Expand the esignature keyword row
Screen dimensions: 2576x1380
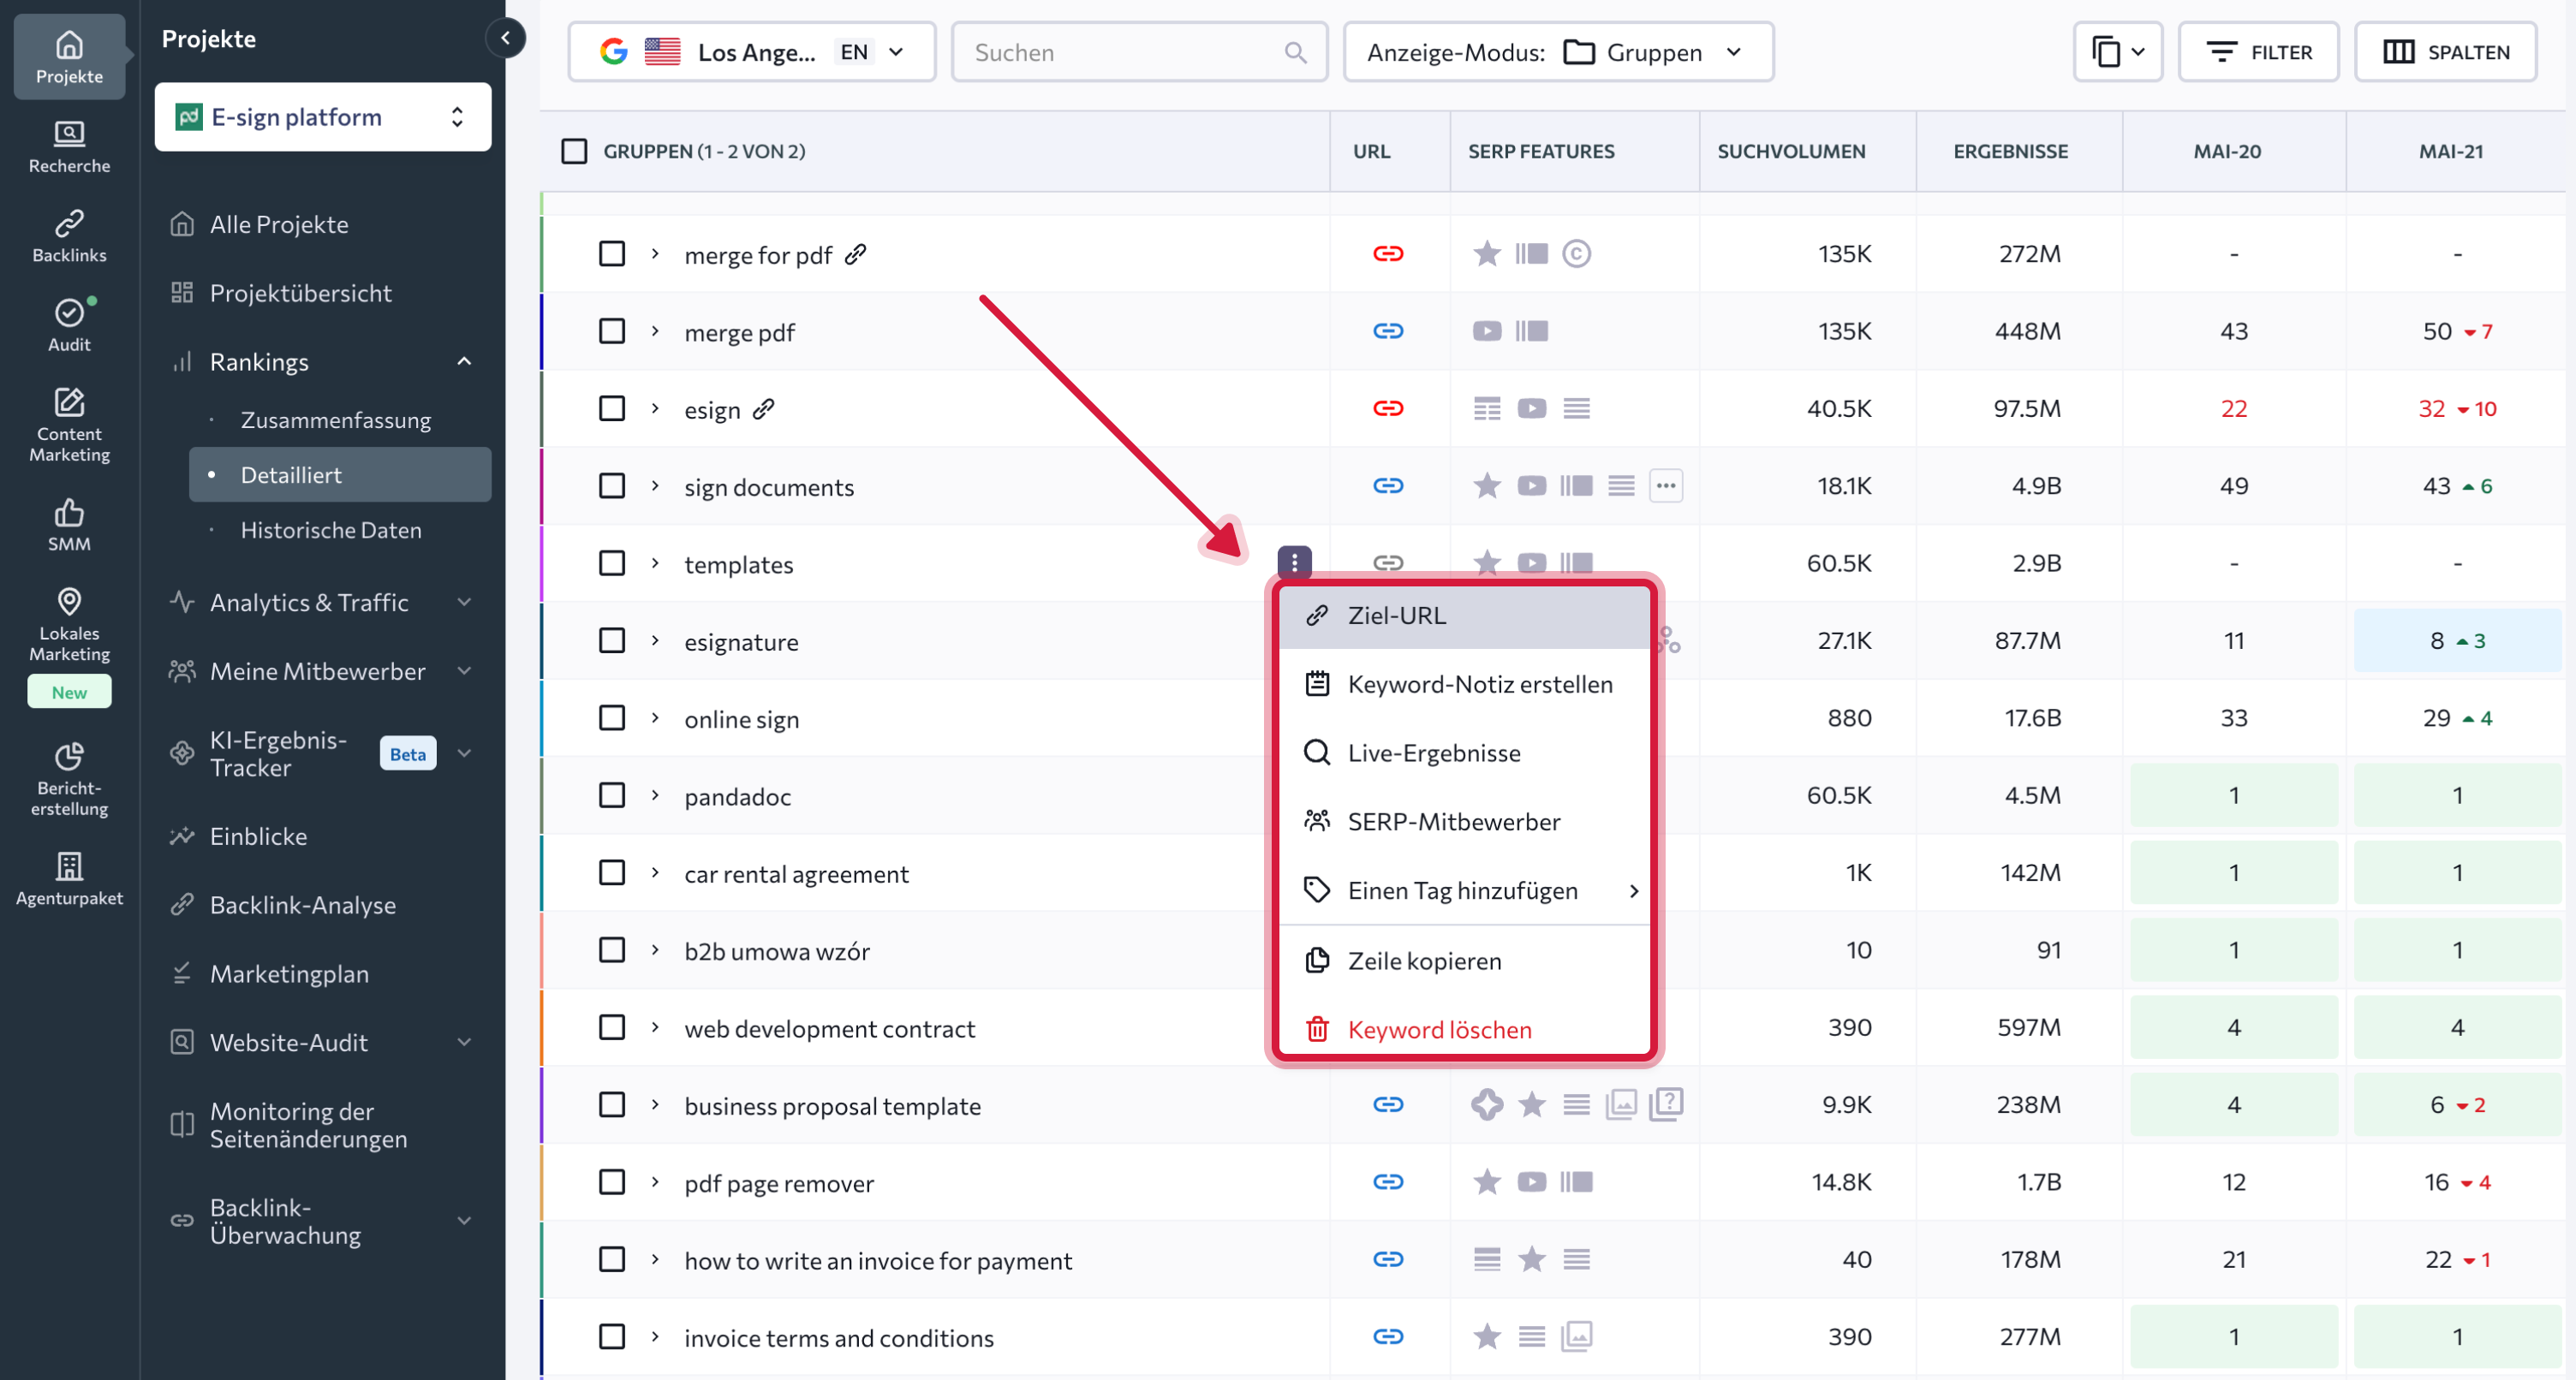pyautogui.click(x=655, y=641)
